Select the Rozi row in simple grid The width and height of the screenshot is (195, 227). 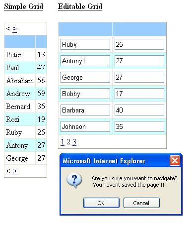coord(25,119)
